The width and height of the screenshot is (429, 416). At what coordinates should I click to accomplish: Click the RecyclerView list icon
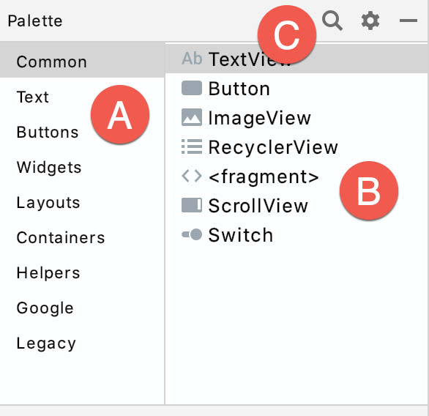[x=192, y=146]
